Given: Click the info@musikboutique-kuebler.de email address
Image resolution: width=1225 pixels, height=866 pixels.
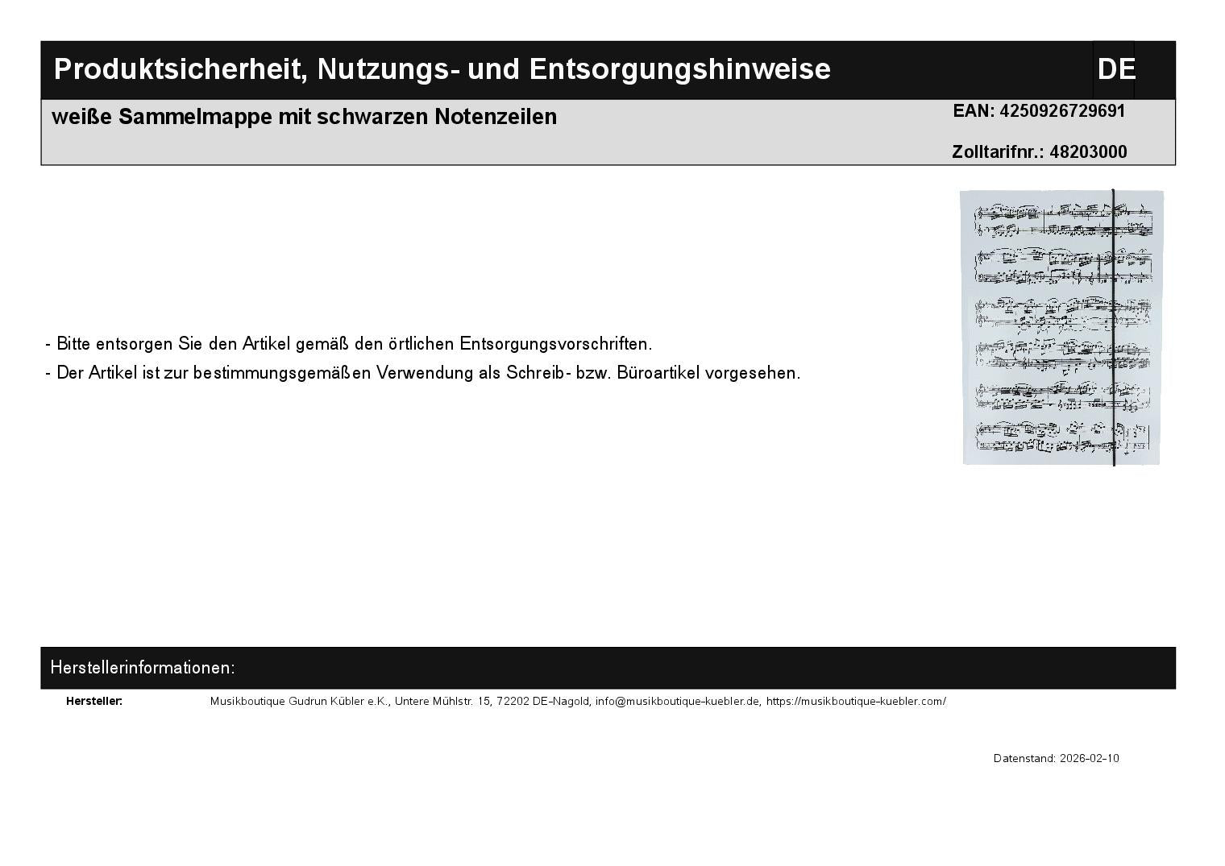Looking at the screenshot, I should pyautogui.click(x=678, y=701).
